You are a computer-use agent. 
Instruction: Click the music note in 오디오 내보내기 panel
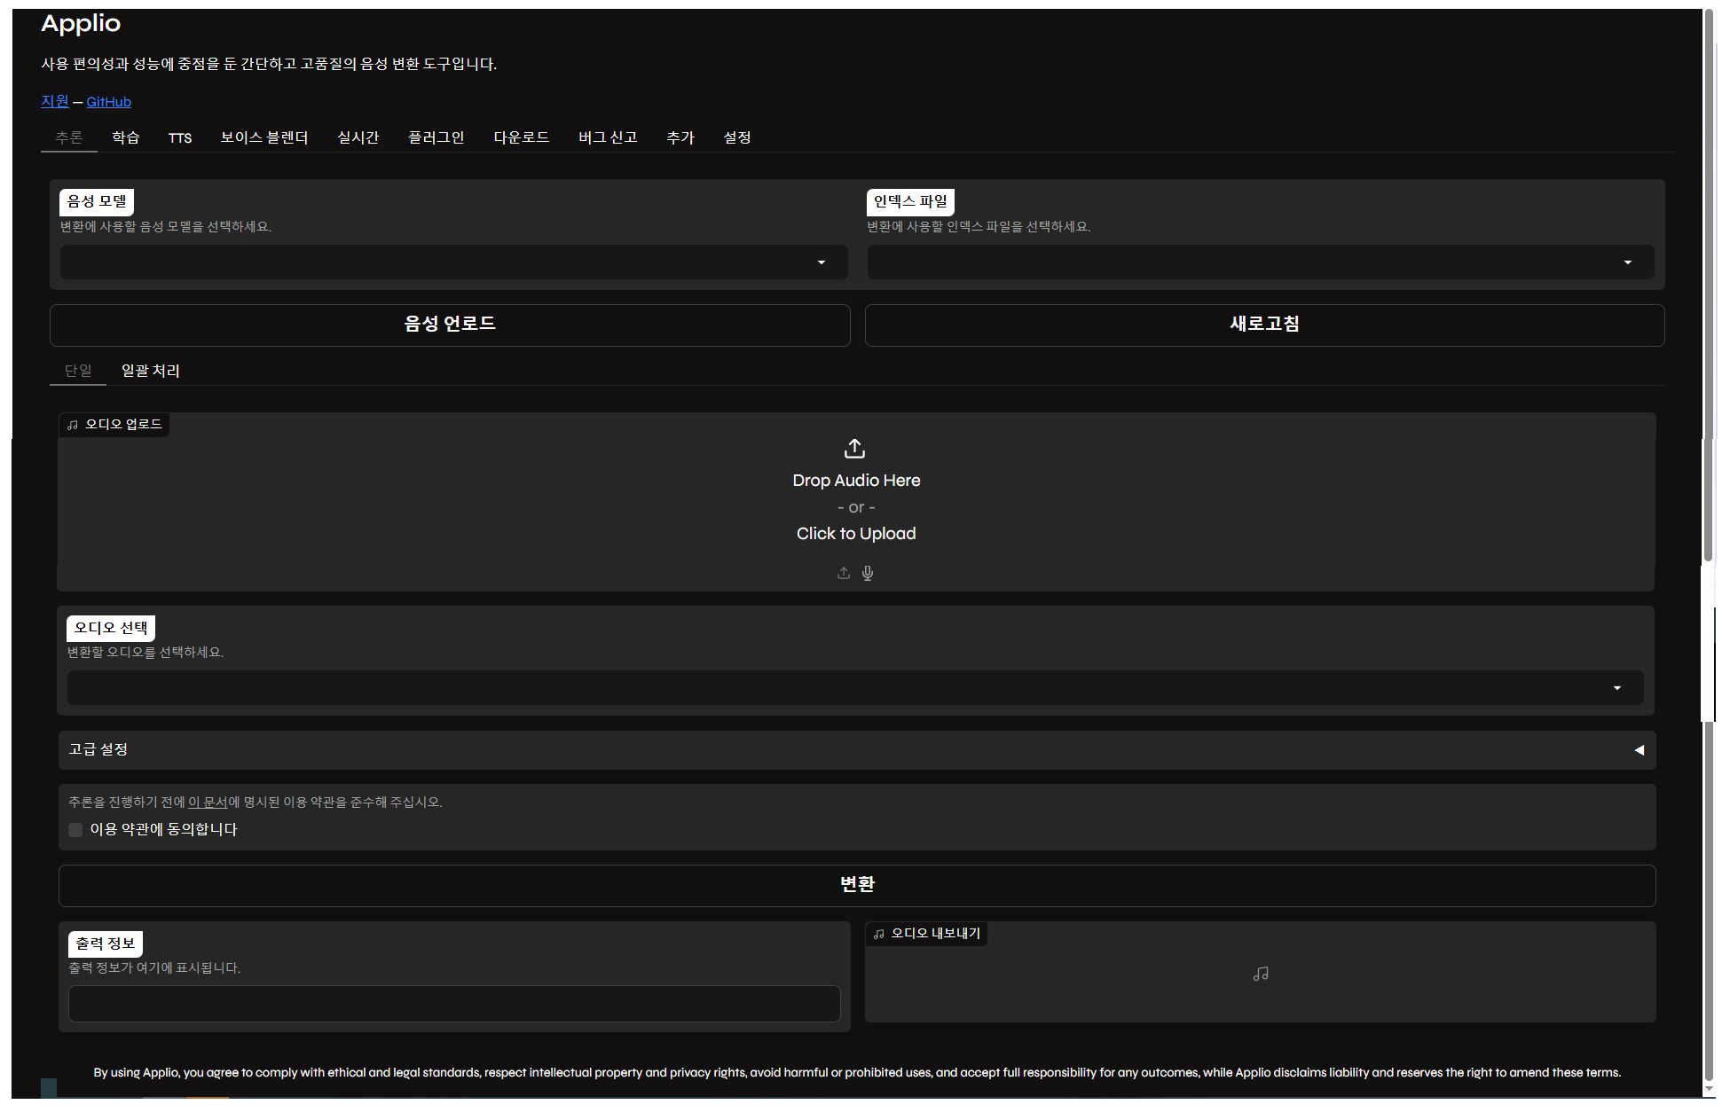pos(1261,974)
